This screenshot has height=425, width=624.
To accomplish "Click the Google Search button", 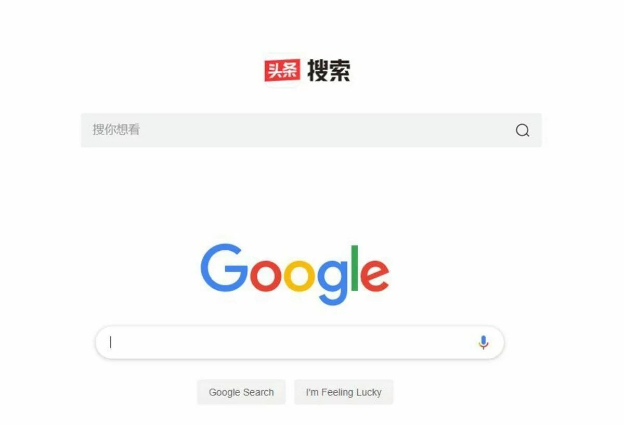I will click(x=241, y=392).
